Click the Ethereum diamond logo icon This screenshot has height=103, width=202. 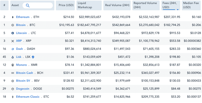pos(13,17)
